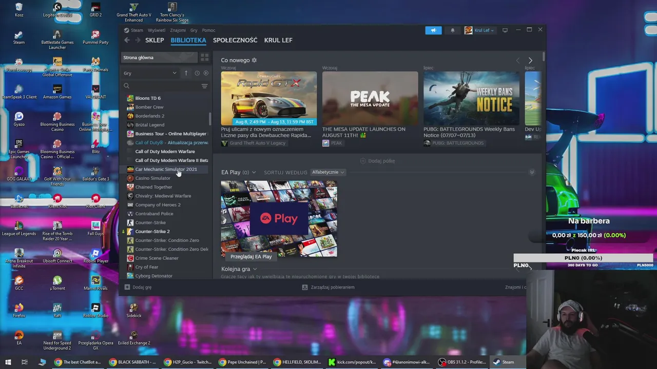Open the Krul Lef account dropdown
657x369 pixels.
pos(479,30)
